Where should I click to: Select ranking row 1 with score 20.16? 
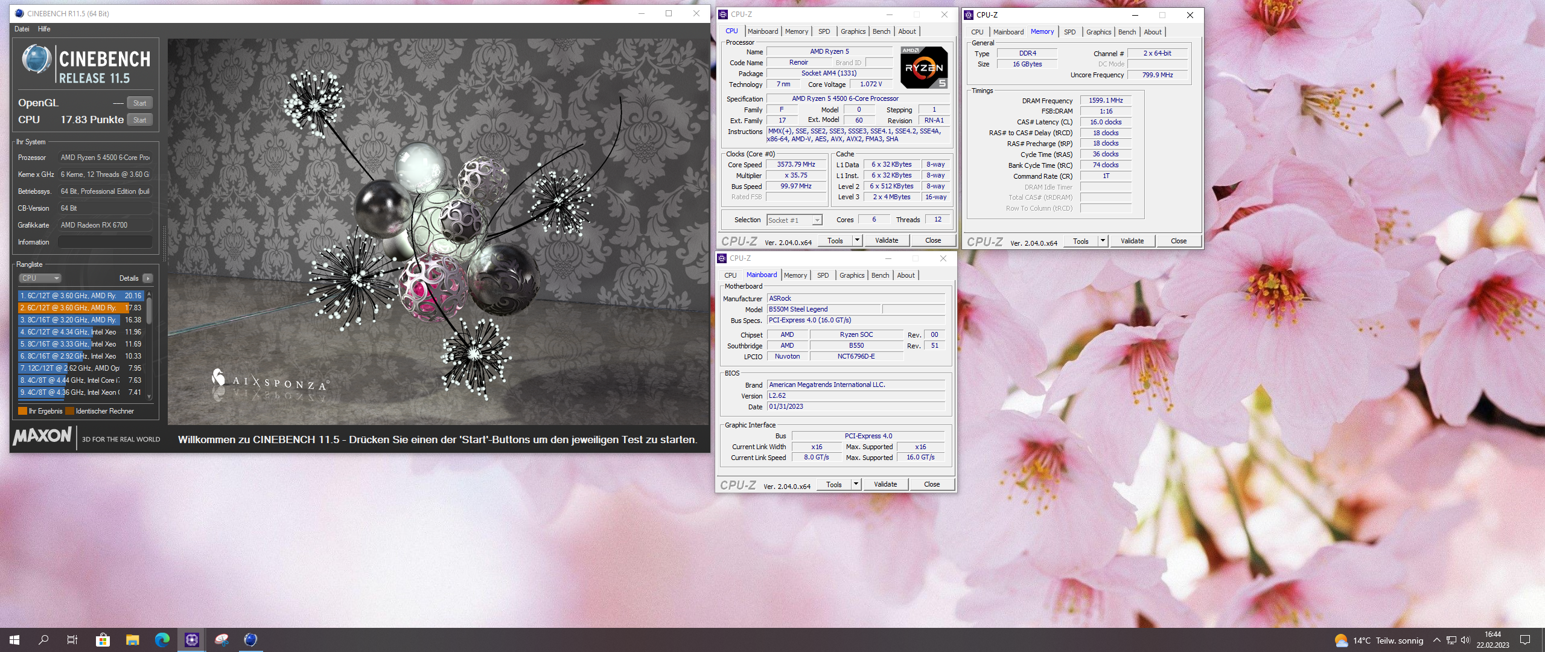tap(81, 296)
